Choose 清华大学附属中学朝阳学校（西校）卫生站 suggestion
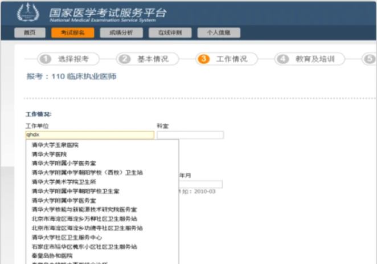Viewport: 377px width, 264px height. click(x=87, y=173)
